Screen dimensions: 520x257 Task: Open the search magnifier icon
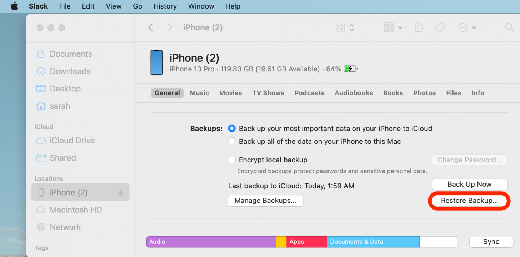(509, 27)
